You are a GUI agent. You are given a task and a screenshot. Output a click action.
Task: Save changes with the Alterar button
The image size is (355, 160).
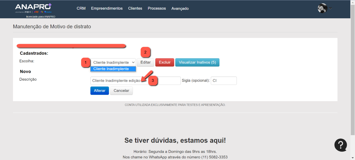coord(100,91)
